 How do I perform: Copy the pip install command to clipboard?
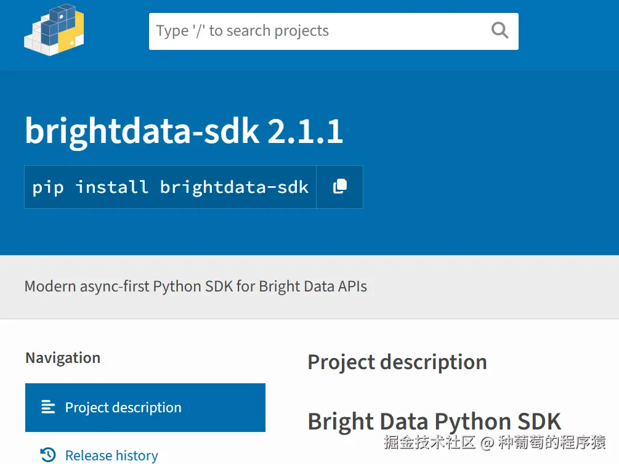click(339, 187)
